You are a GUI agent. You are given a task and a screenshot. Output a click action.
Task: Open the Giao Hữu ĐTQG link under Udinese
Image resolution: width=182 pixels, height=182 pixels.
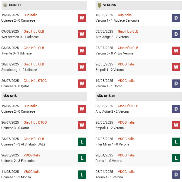click(x=35, y=81)
